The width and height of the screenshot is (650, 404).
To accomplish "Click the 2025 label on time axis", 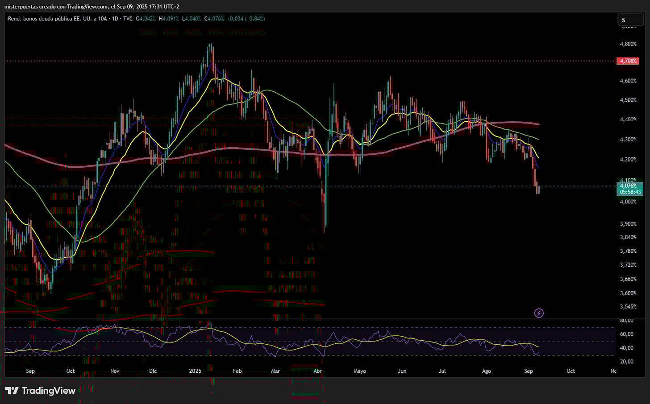I will [196, 371].
